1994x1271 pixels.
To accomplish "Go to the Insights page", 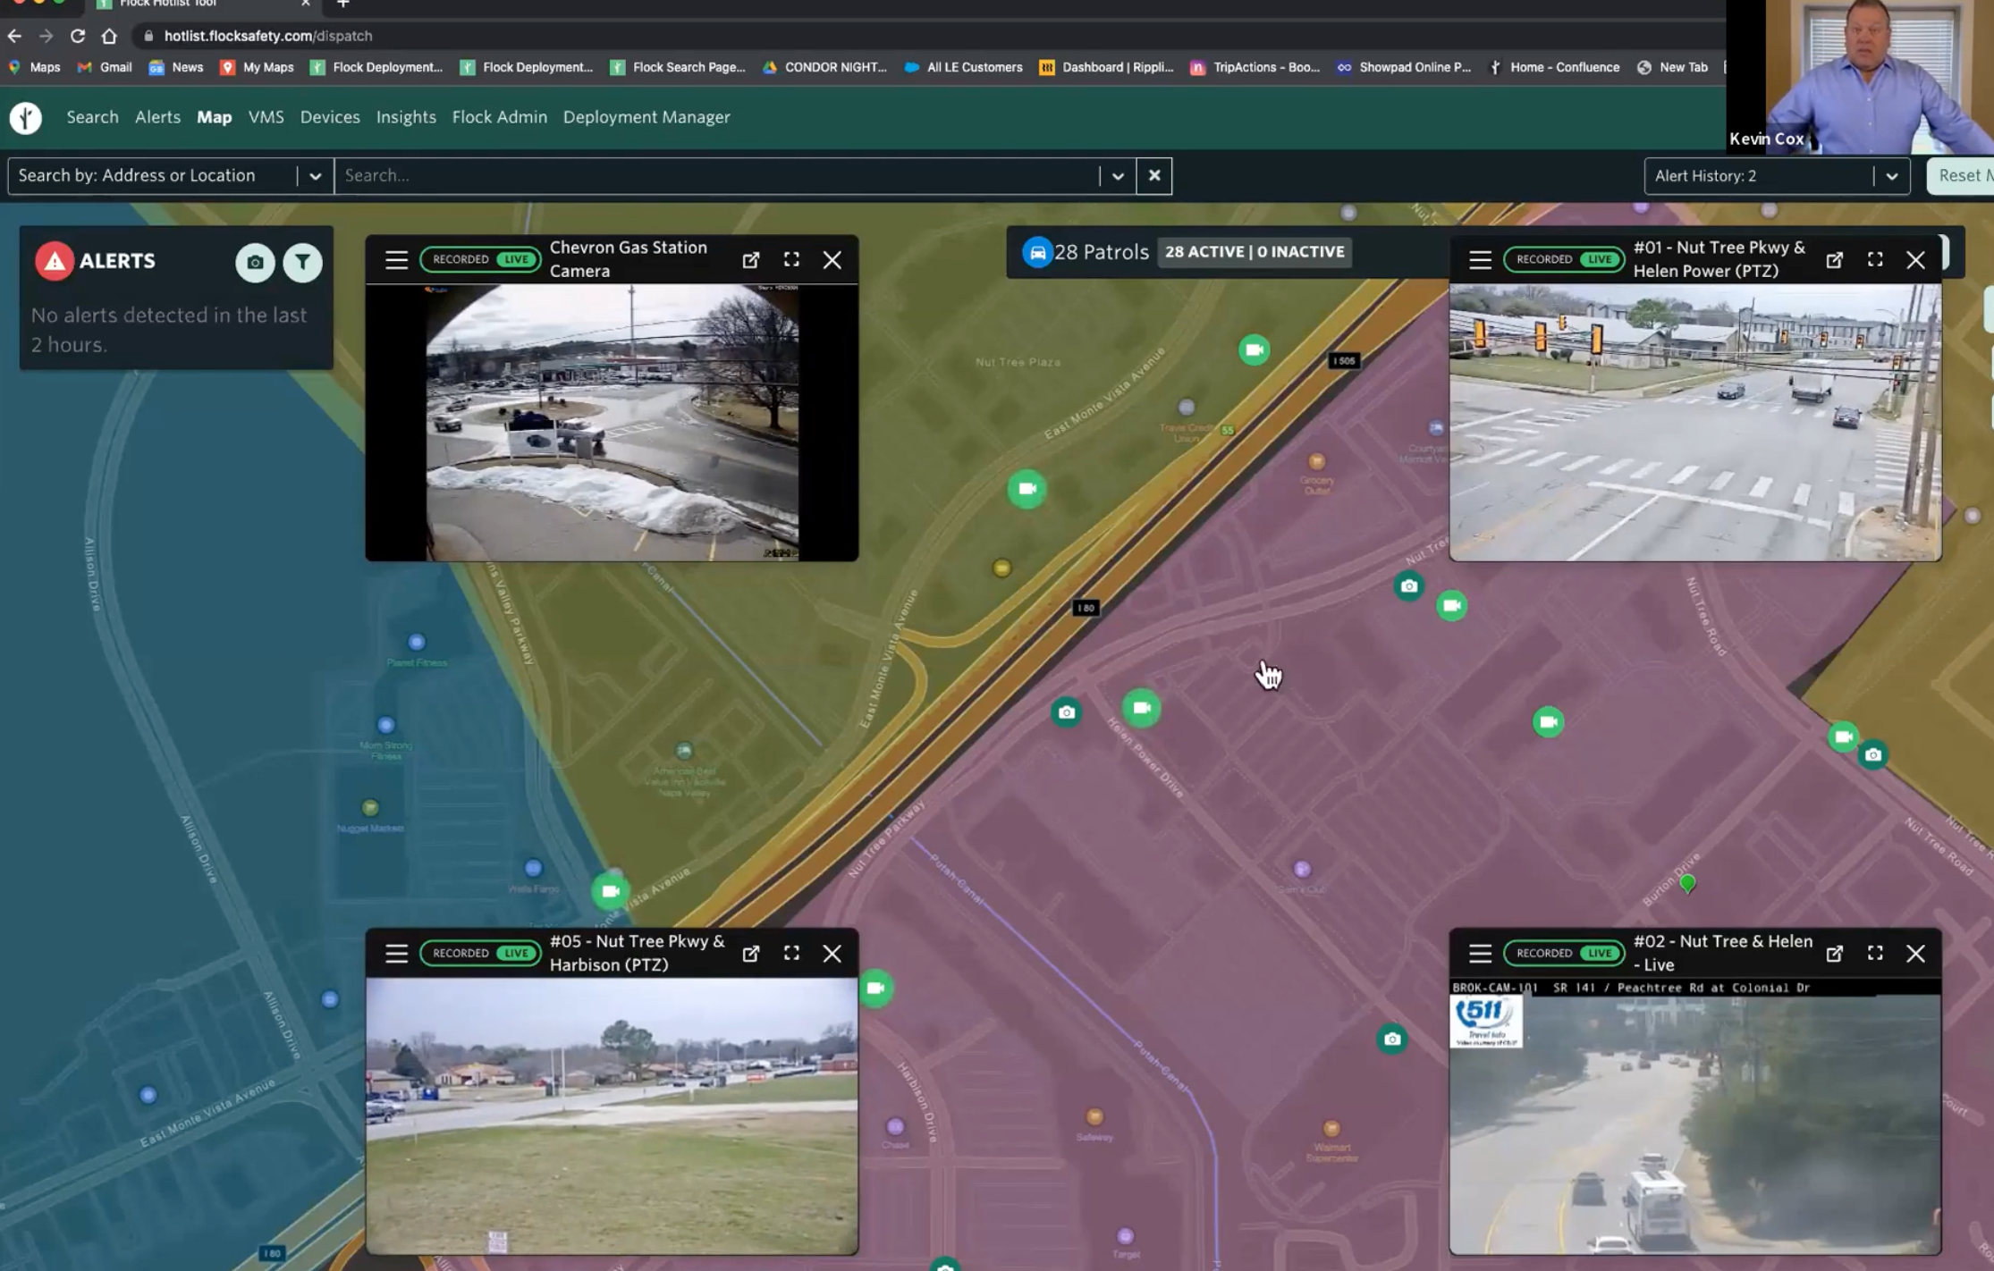I will (x=406, y=117).
